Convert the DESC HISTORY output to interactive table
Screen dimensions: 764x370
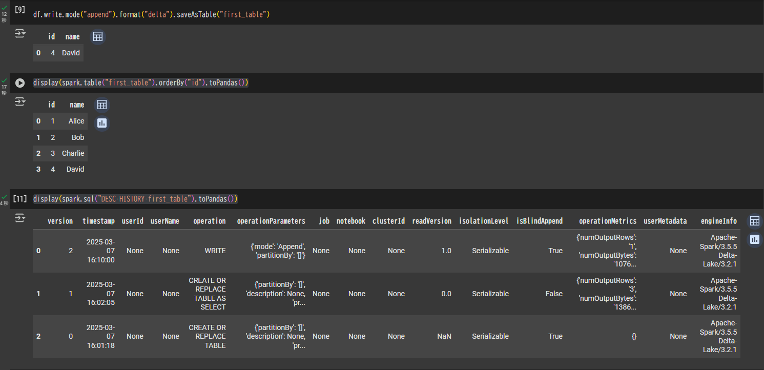tap(754, 221)
